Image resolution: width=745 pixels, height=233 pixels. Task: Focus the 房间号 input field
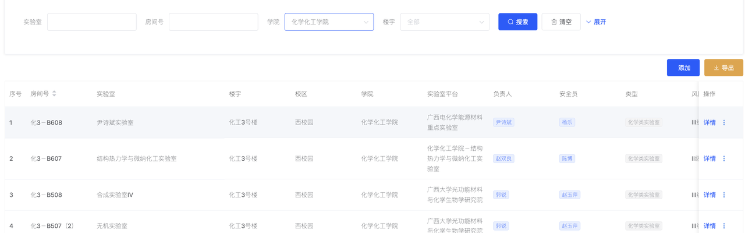pyautogui.click(x=213, y=22)
